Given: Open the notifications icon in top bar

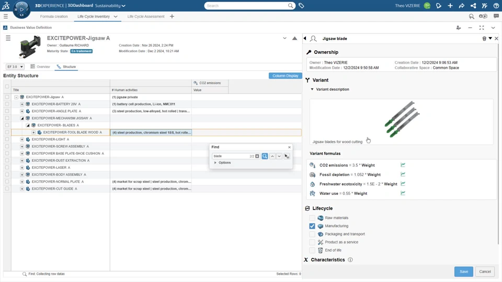Looking at the screenshot, I should pos(439,5).
